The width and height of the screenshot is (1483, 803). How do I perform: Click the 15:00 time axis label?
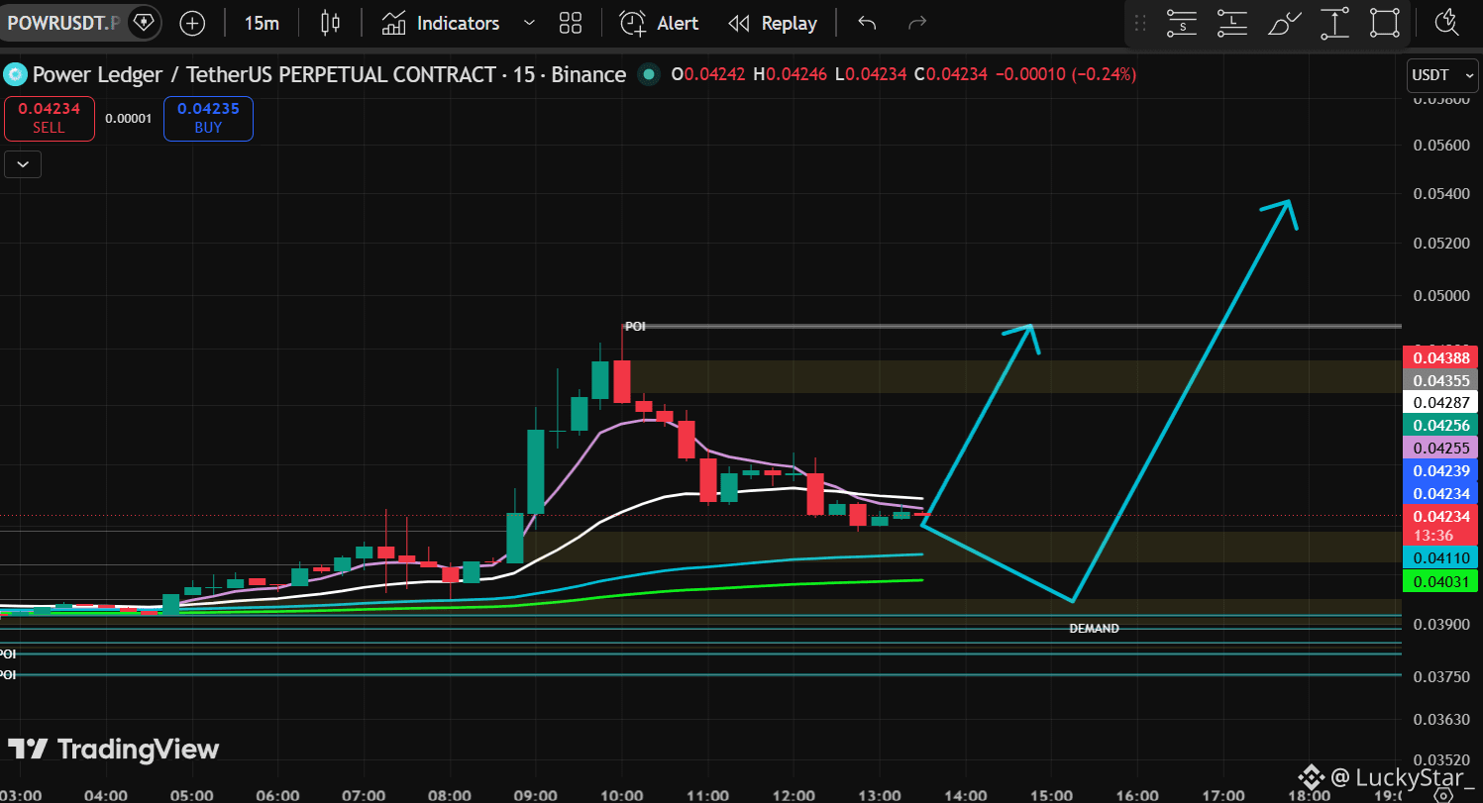(1051, 795)
